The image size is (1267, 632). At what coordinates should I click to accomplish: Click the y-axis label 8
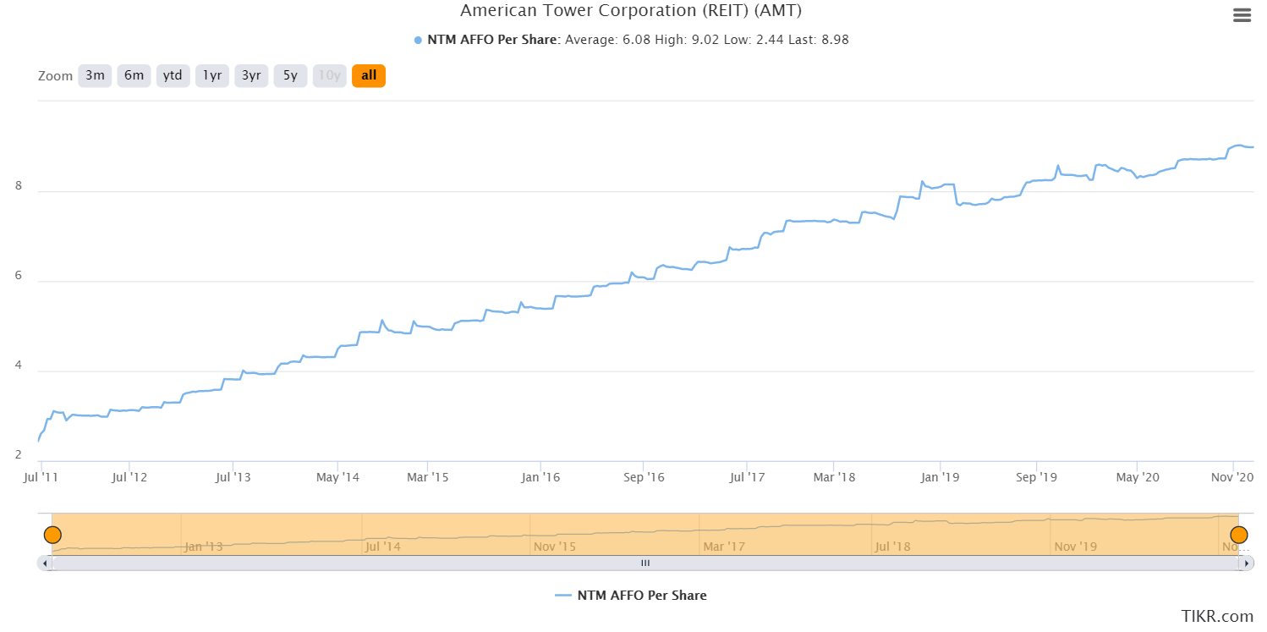pyautogui.click(x=19, y=186)
